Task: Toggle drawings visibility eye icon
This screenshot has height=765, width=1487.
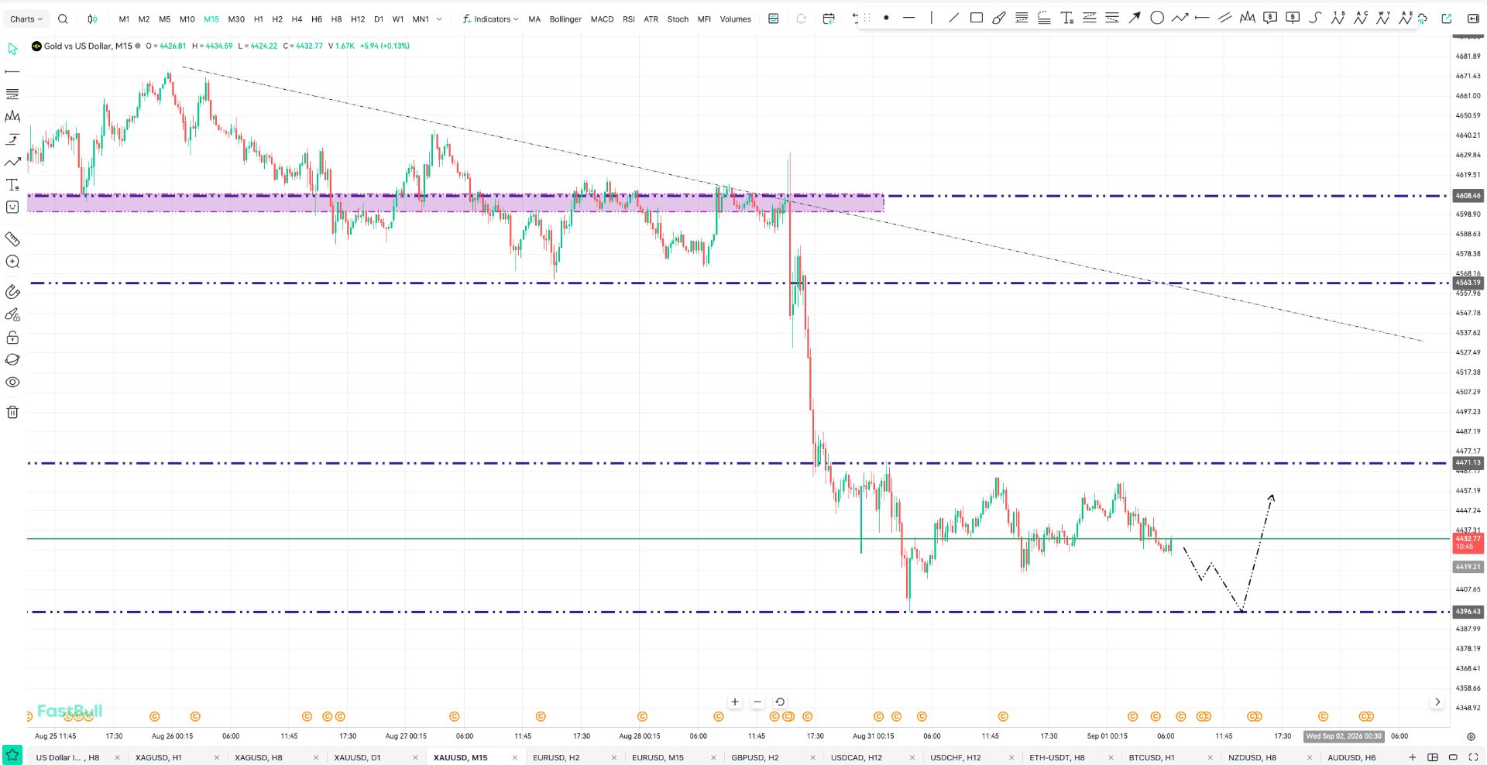Action: click(x=12, y=382)
